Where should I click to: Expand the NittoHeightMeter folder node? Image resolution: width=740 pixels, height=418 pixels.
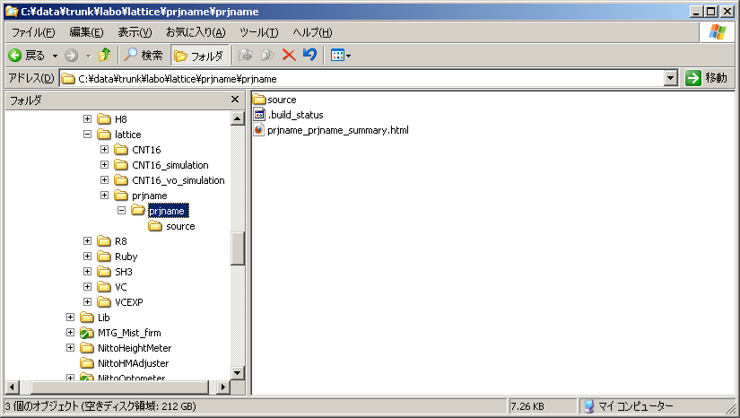point(70,348)
